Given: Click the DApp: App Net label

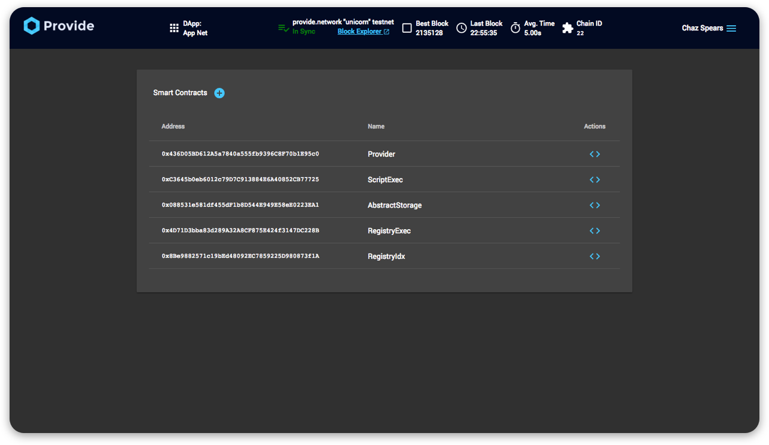Looking at the screenshot, I should pos(195,28).
